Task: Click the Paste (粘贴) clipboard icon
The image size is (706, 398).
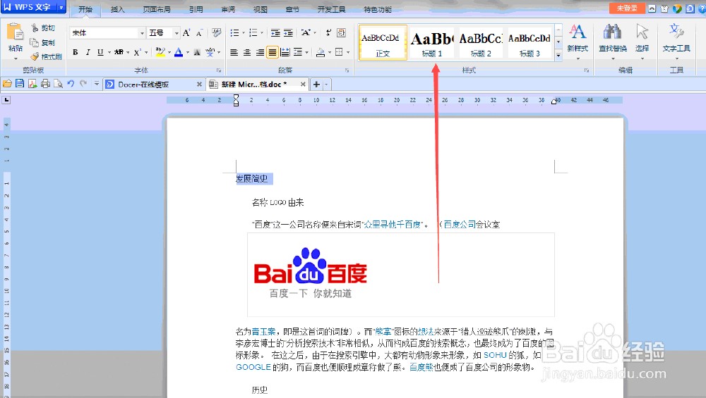Action: tap(15, 32)
